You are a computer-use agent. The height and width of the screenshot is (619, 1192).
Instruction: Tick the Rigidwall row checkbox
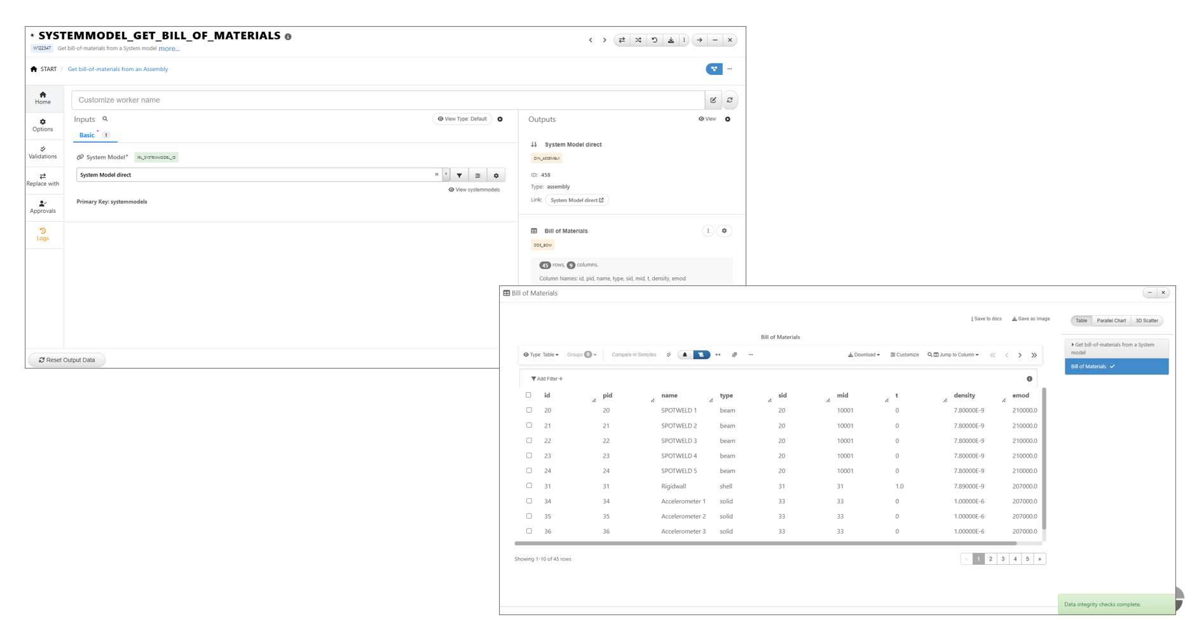point(529,486)
